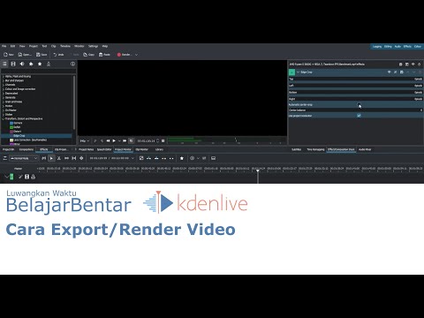This screenshot has height=318, width=424.
Task: Switch to the Clip Monitor tab
Action: point(142,149)
